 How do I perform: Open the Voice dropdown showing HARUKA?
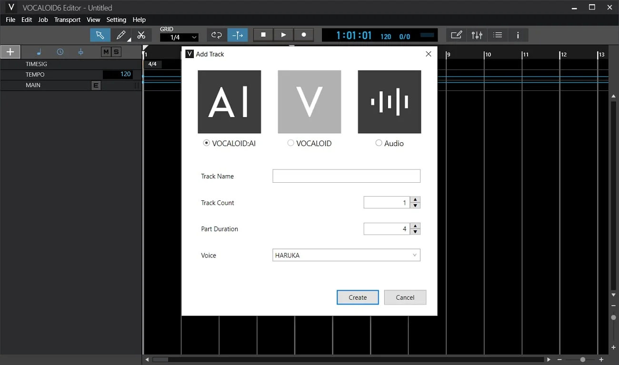(x=346, y=255)
